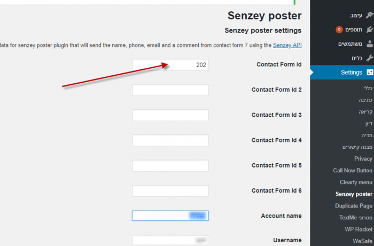
Task: Open WeSafe settings item
Action: click(362, 241)
